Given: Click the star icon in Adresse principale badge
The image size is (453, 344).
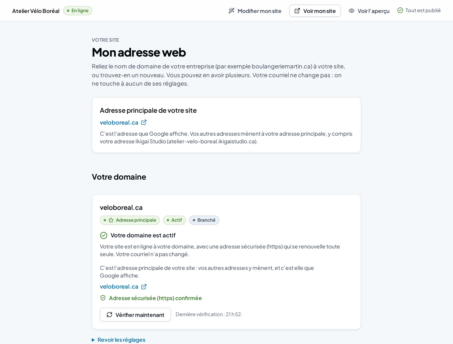Looking at the screenshot, I should (111, 220).
